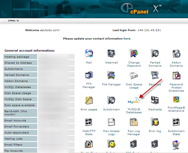The image size is (188, 153).
Task: Click the Change Password icon
Action: click(x=134, y=54)
